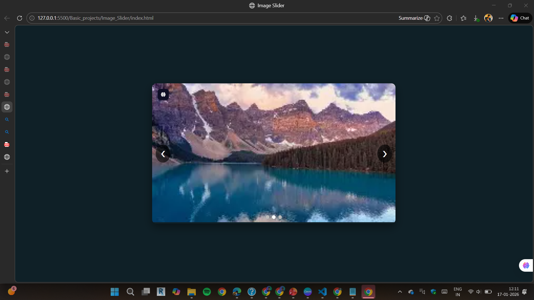Switch to the active globe vertical tab

[x=7, y=107]
